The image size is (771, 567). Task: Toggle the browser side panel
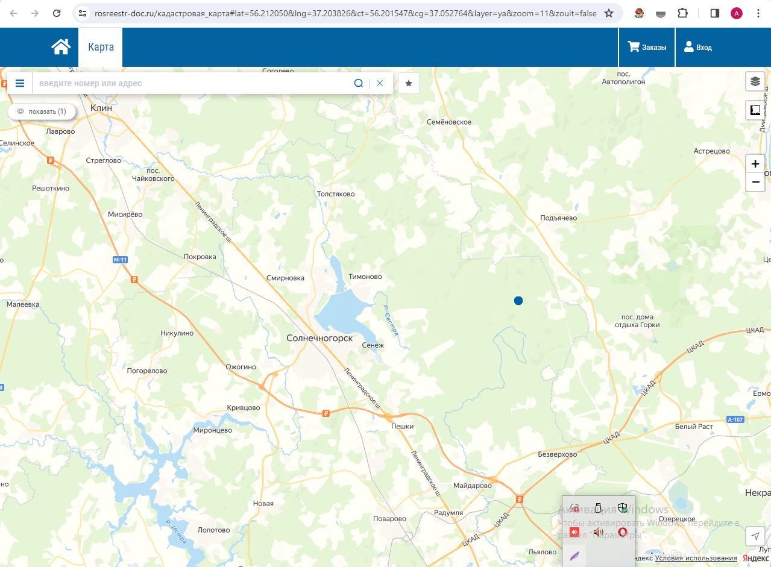point(715,13)
